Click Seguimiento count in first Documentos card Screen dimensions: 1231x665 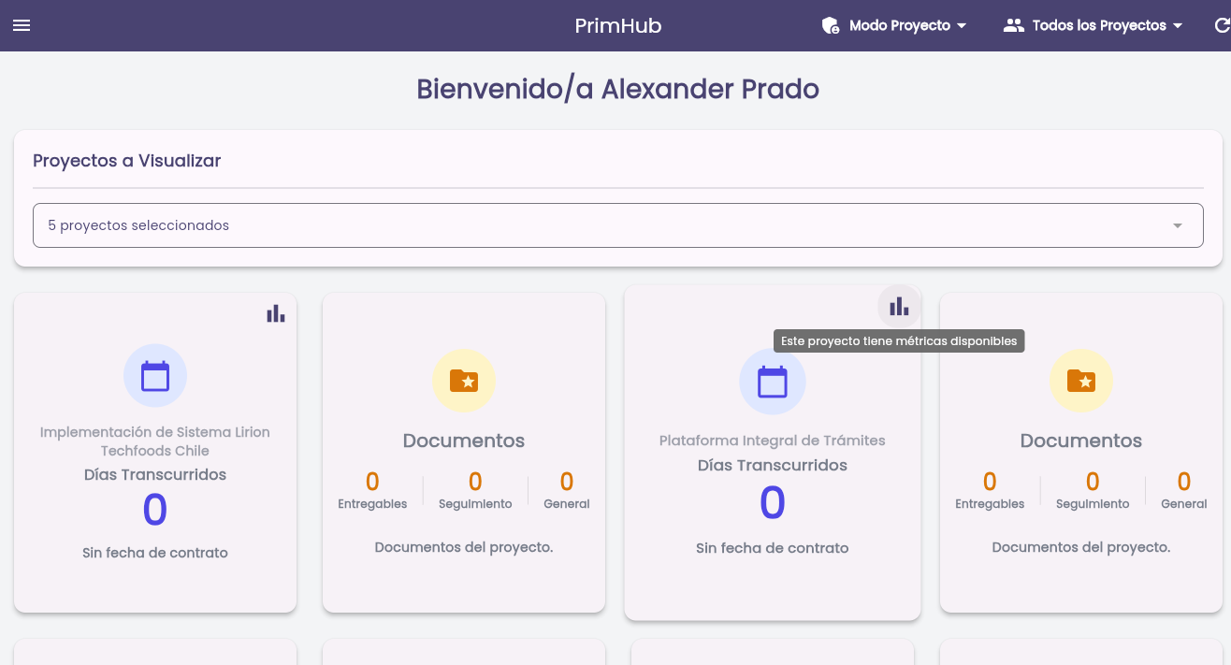coord(475,482)
